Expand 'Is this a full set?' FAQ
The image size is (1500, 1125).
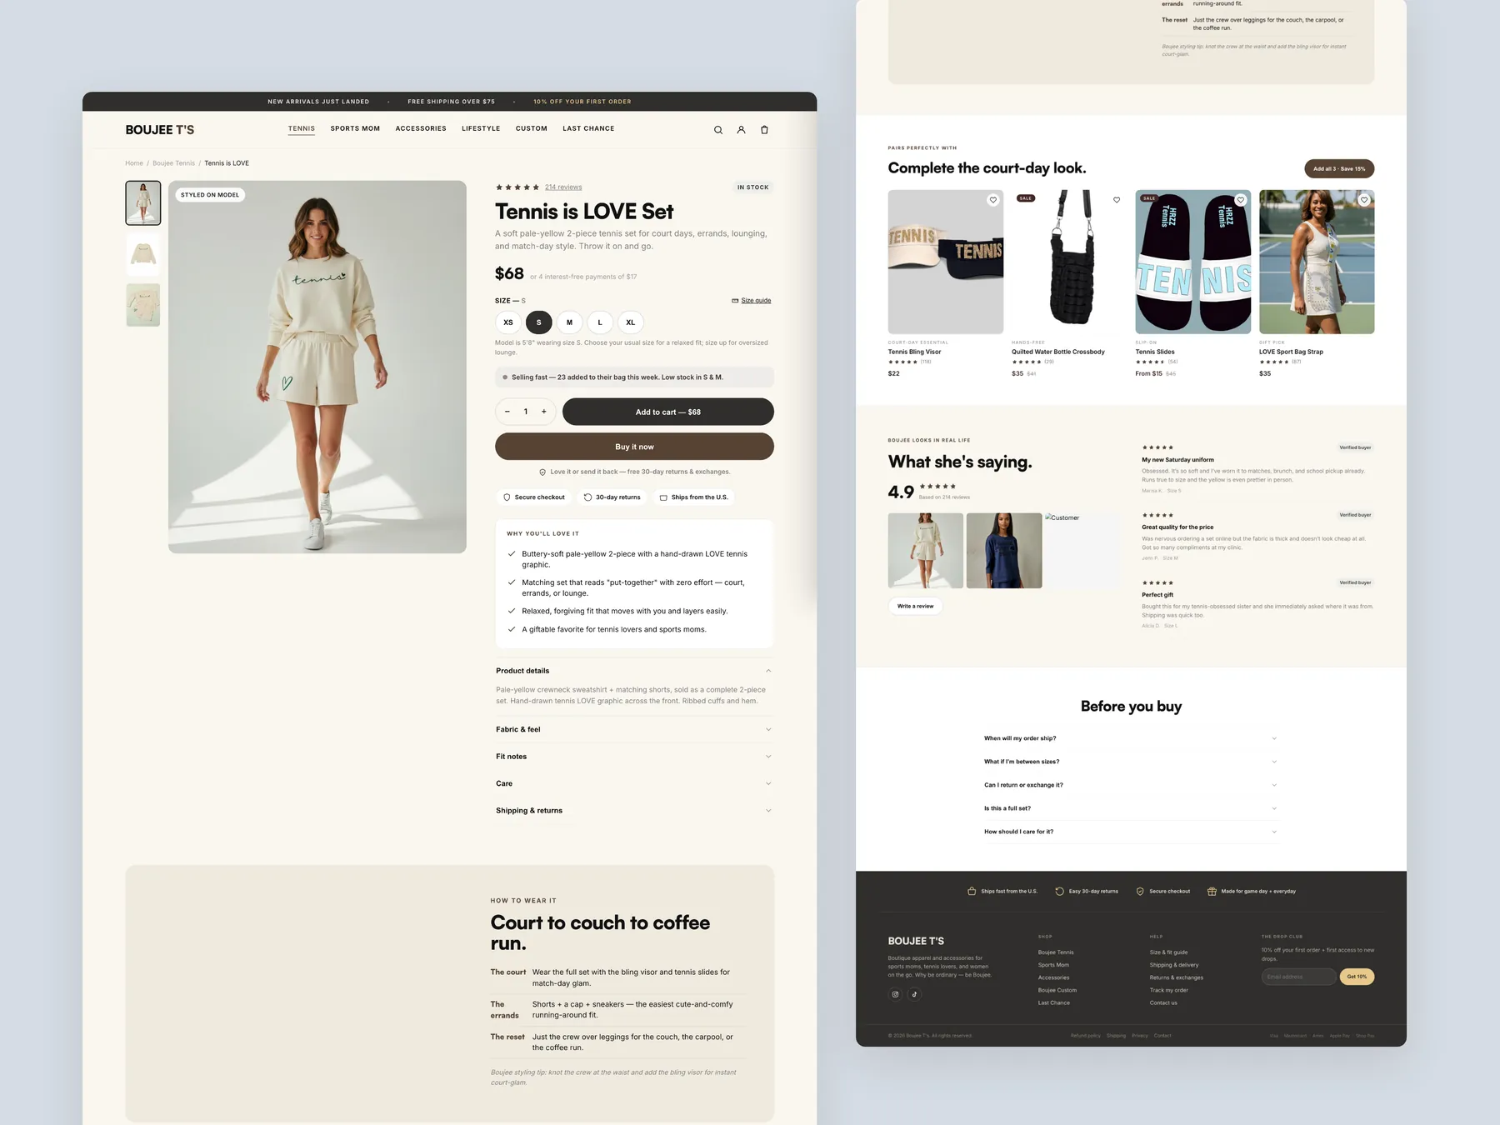pyautogui.click(x=1131, y=808)
